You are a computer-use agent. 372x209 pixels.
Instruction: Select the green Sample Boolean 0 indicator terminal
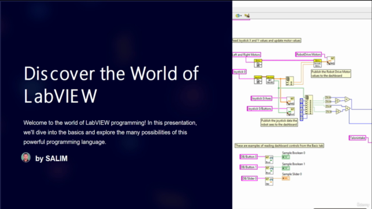click(285, 157)
